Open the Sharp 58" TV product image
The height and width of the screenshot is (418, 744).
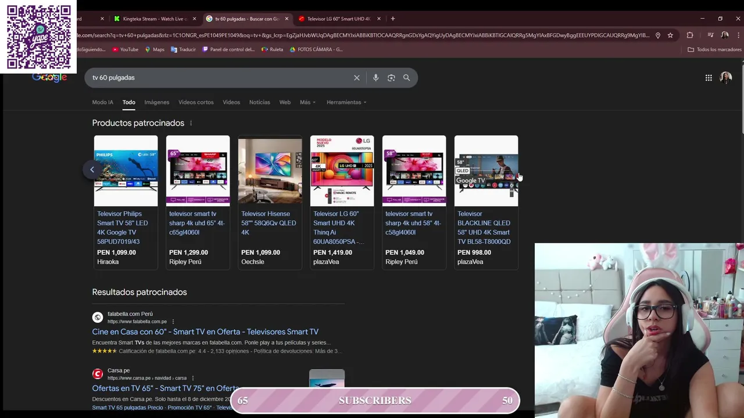[414, 171]
